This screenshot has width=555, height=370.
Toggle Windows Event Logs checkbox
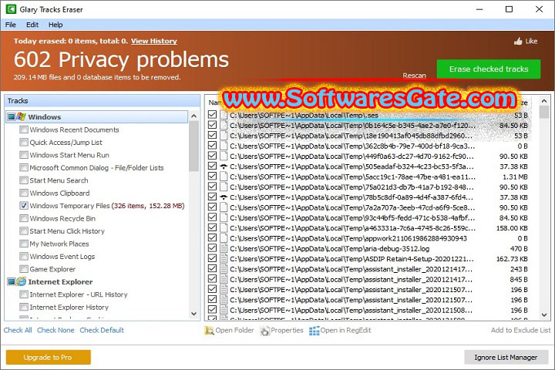(24, 257)
